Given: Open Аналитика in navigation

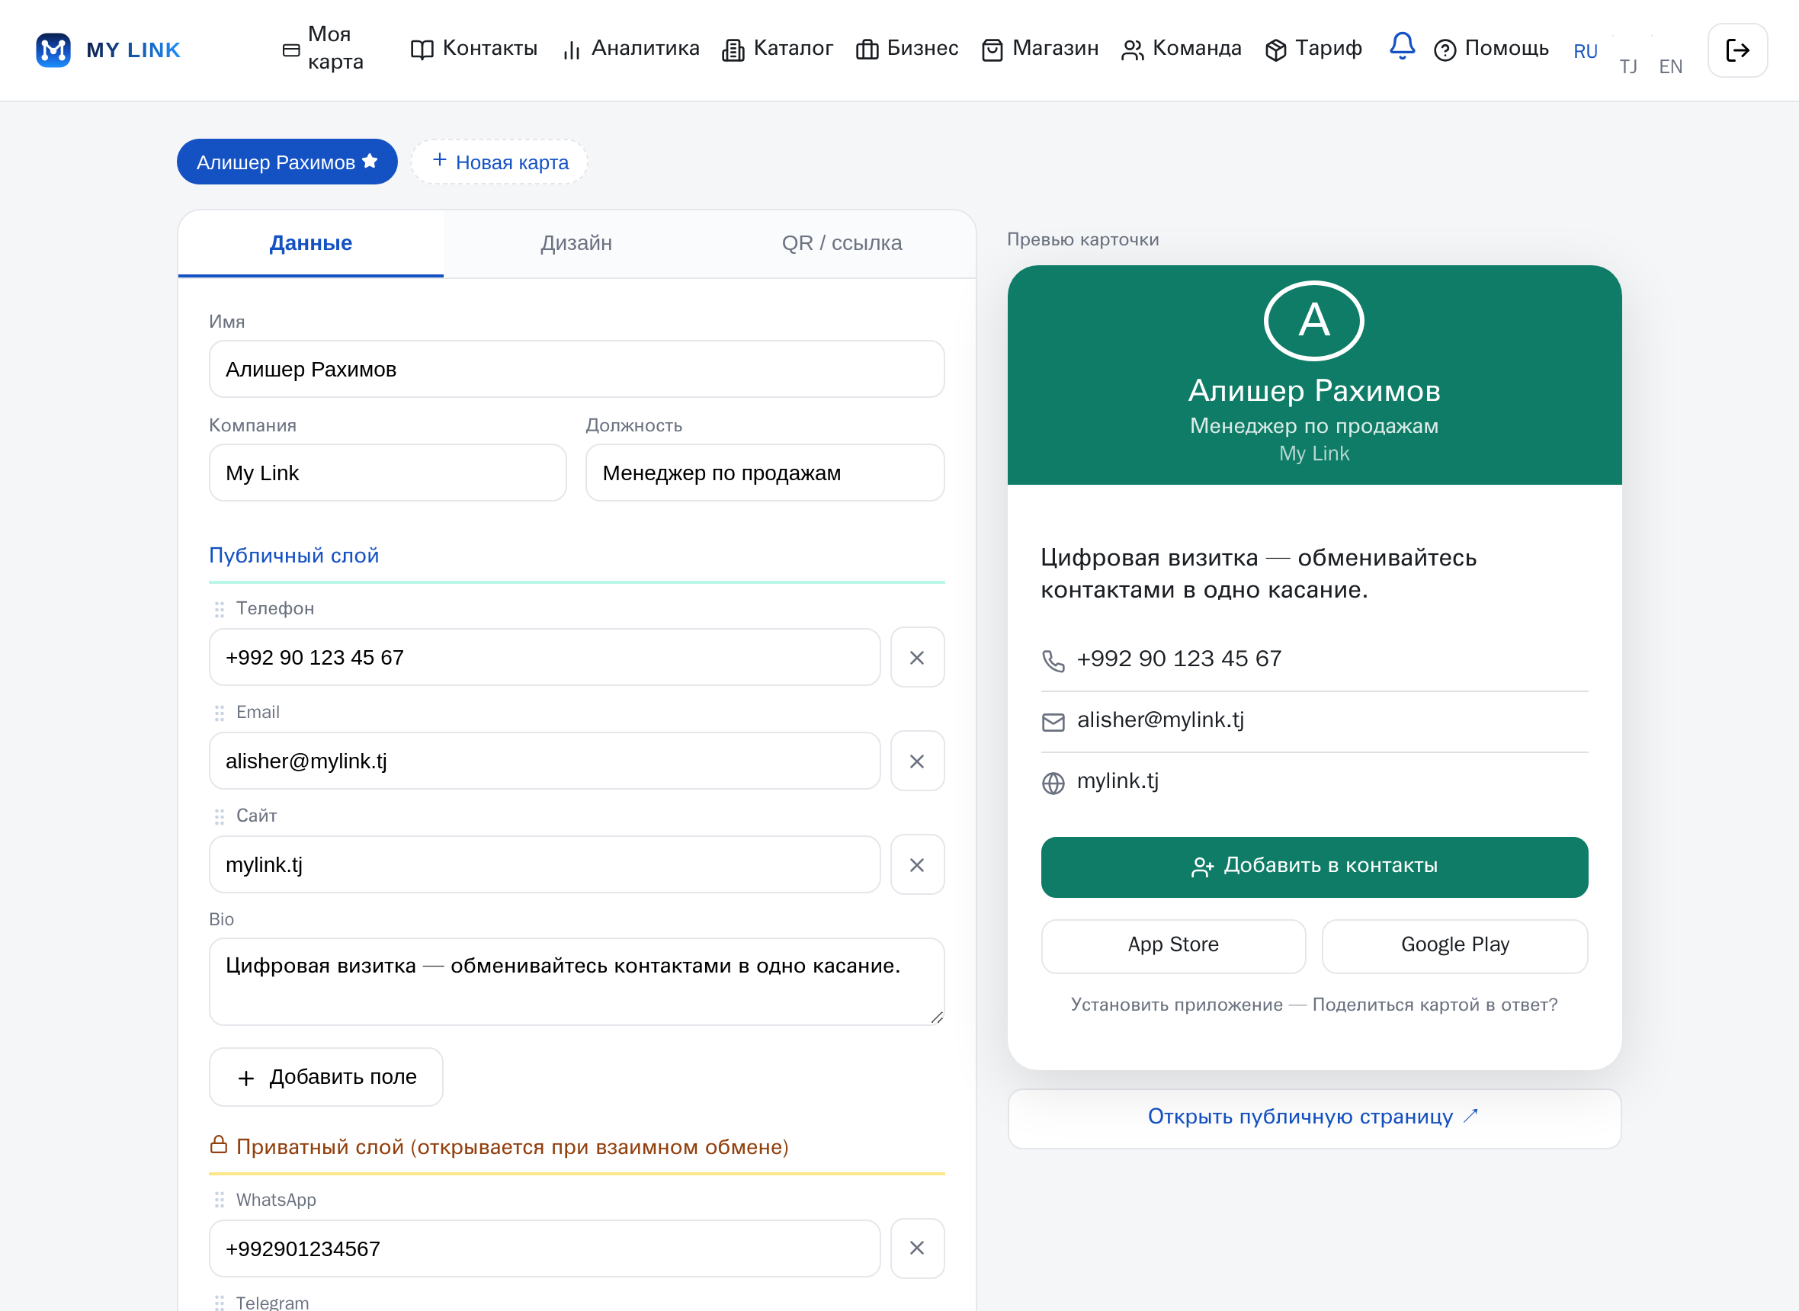Looking at the screenshot, I should point(631,49).
